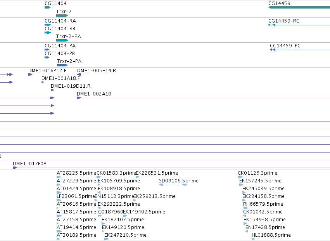Select the CG11404 gene glyph
The image size is (330, 241).
tap(48, 7)
